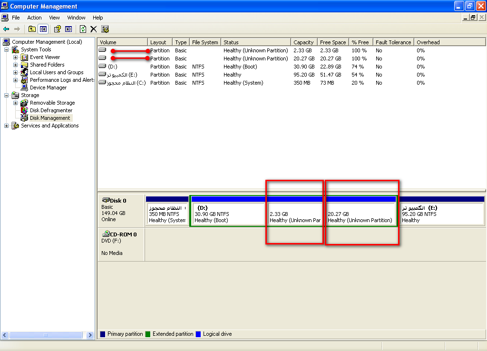The width and height of the screenshot is (487, 351).
Task: Click the Disk Defragmenter tree icon
Action: [24, 110]
